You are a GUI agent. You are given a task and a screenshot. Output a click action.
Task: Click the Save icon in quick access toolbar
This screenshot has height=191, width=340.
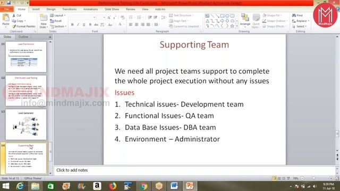point(8,3)
